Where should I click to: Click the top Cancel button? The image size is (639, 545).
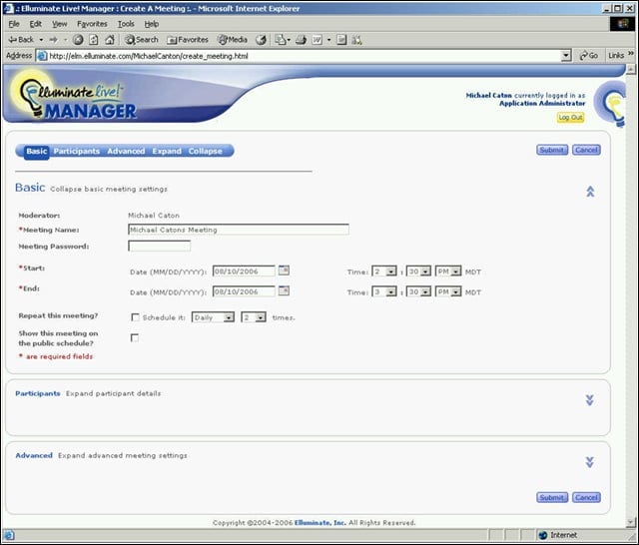click(x=586, y=150)
